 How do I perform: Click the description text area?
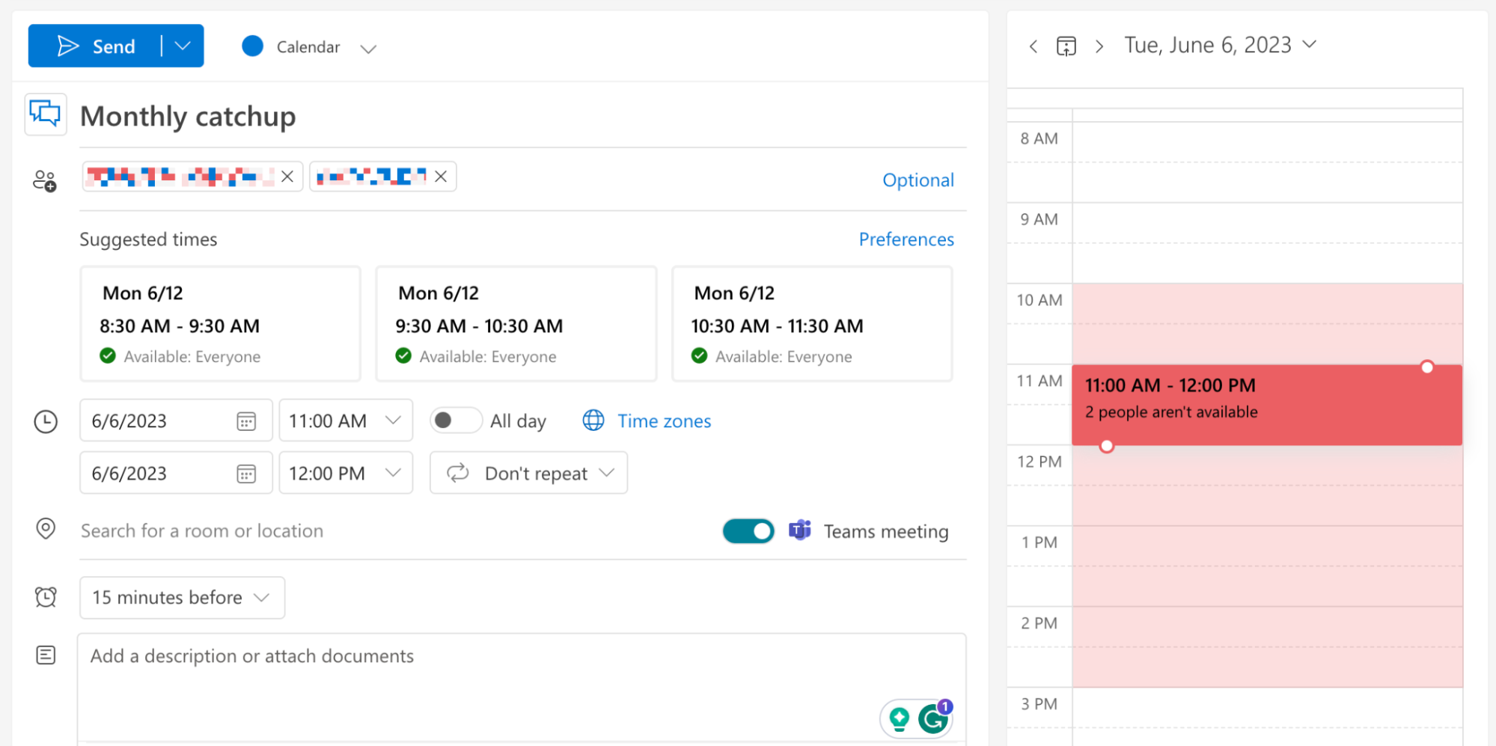tap(522, 687)
